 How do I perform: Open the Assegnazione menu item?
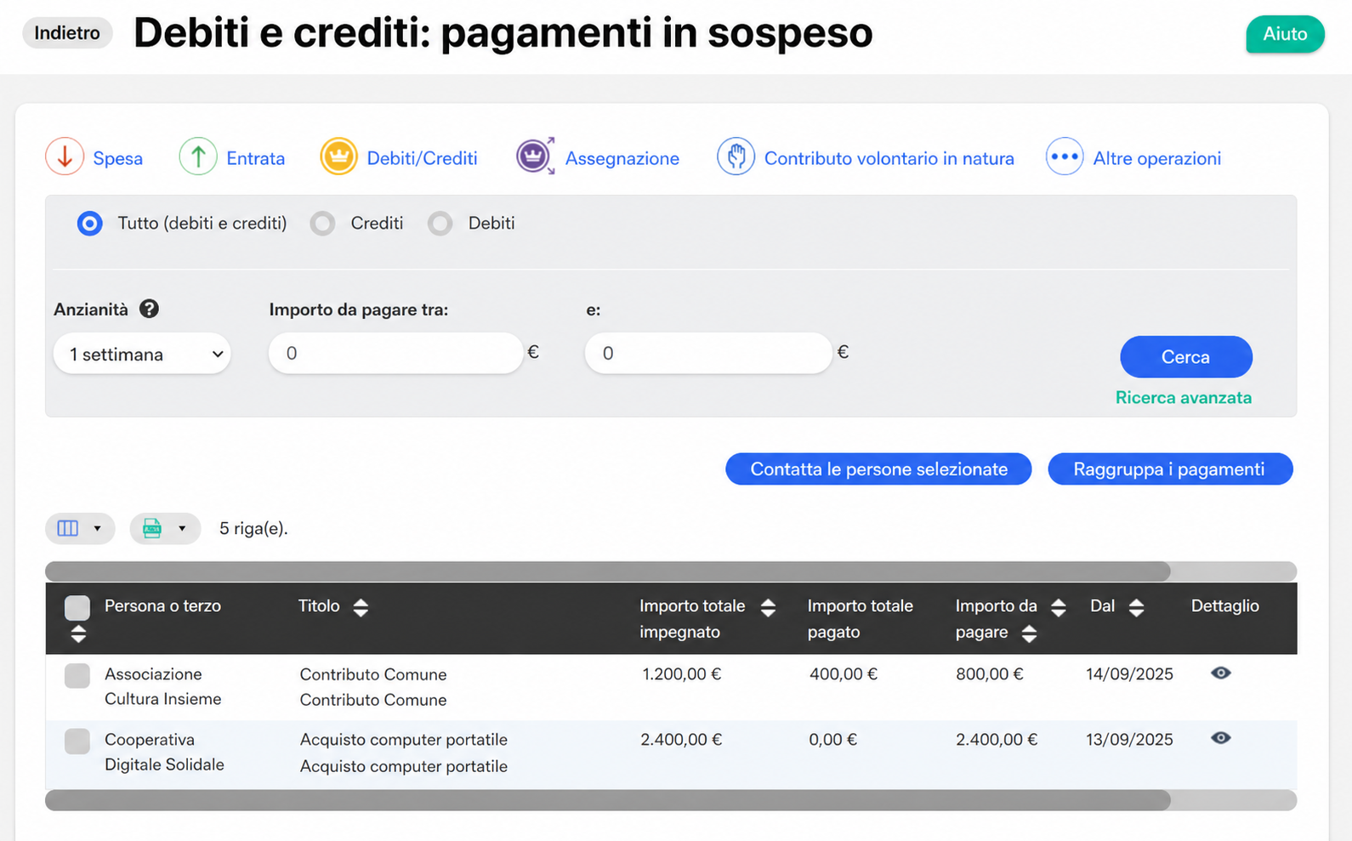pyautogui.click(x=622, y=158)
